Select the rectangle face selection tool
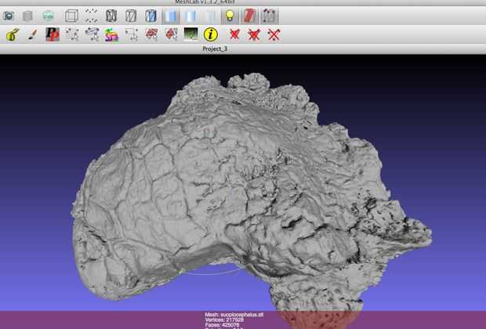486x329 pixels. coord(132,34)
